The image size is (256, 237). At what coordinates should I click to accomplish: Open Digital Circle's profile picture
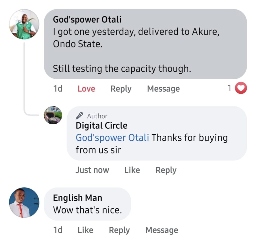53,115
